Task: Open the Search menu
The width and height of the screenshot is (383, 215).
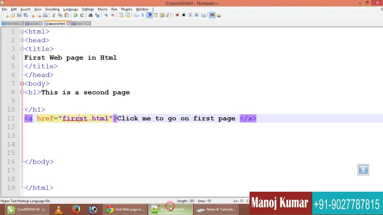Action: 25,9
